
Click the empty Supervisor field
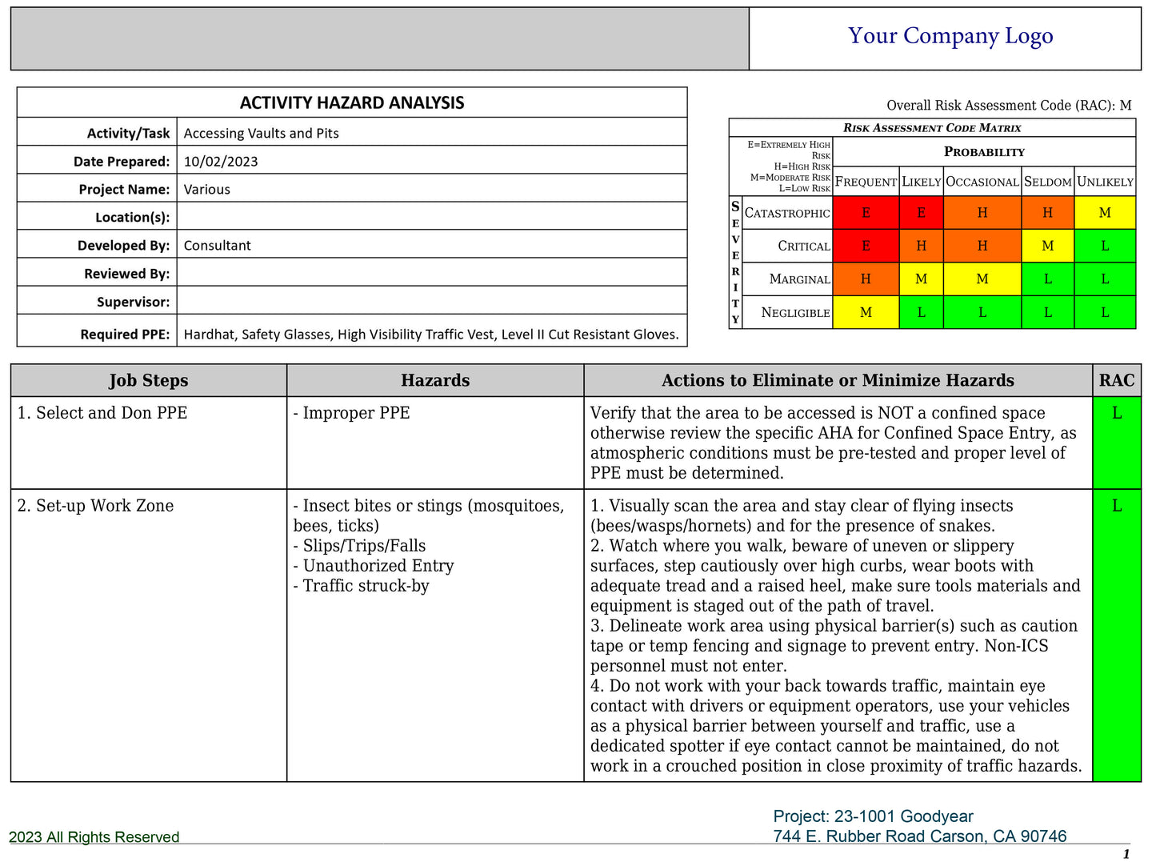[x=431, y=301]
